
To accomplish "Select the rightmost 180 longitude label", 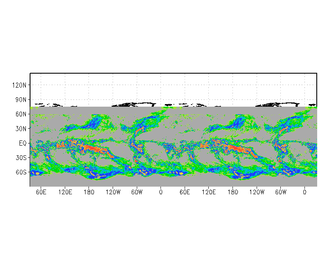I will click(233, 192).
